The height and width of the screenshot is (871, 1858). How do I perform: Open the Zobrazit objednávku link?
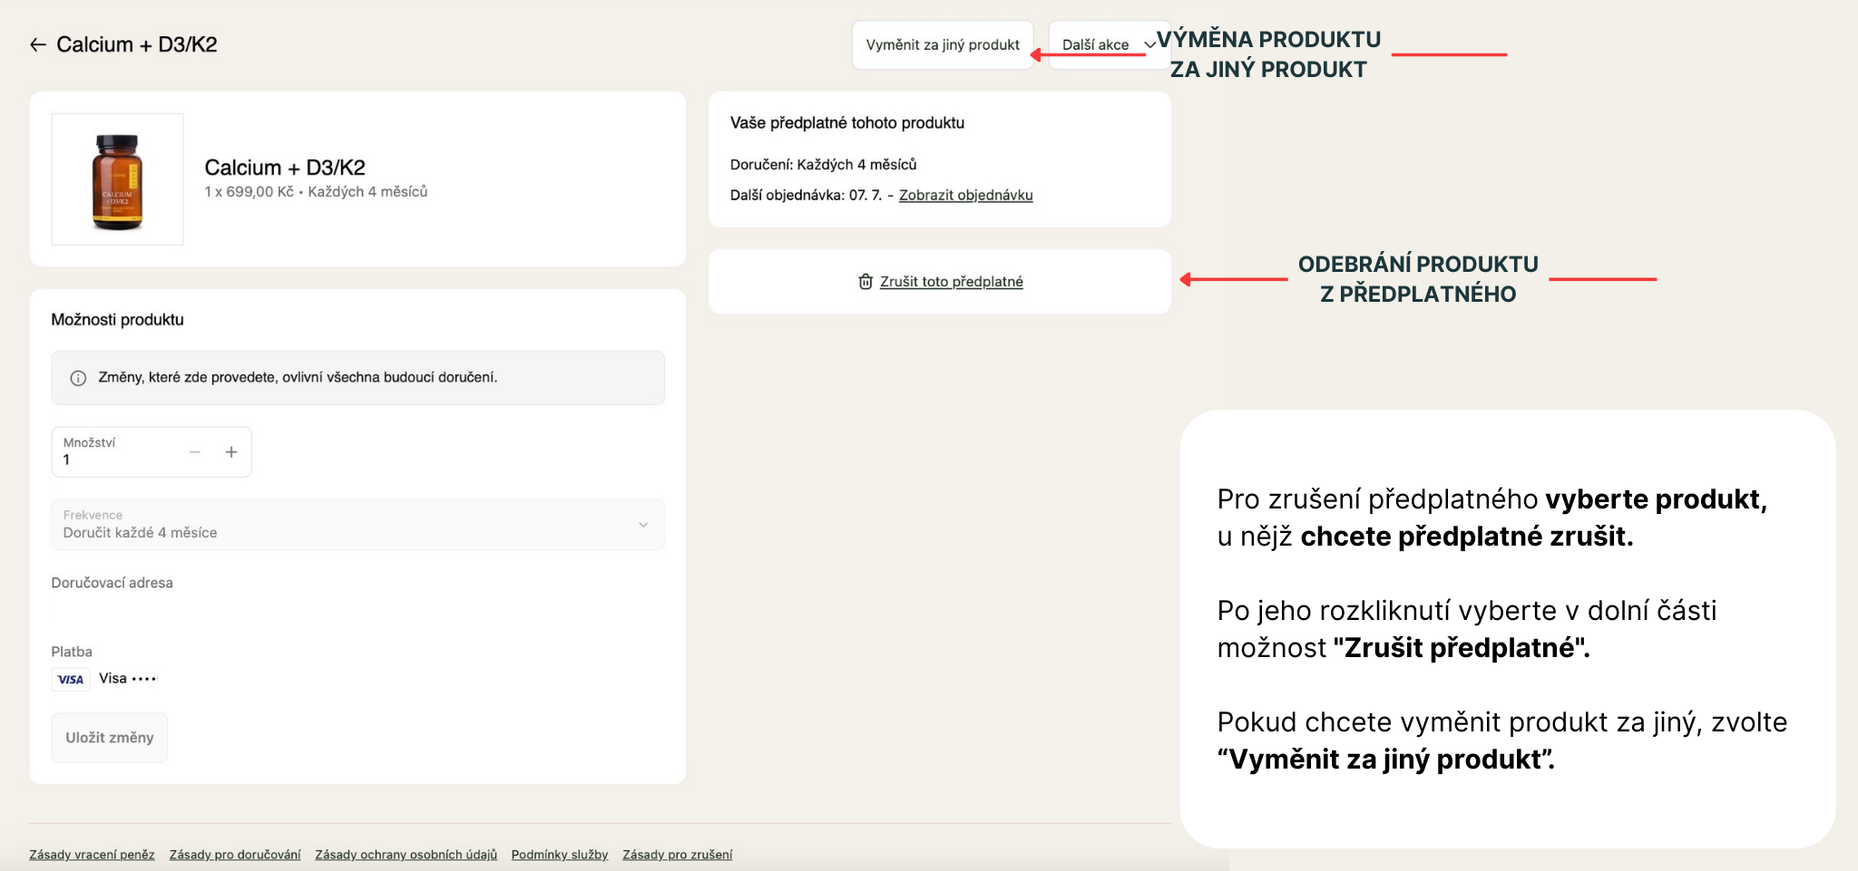pyautogui.click(x=965, y=195)
